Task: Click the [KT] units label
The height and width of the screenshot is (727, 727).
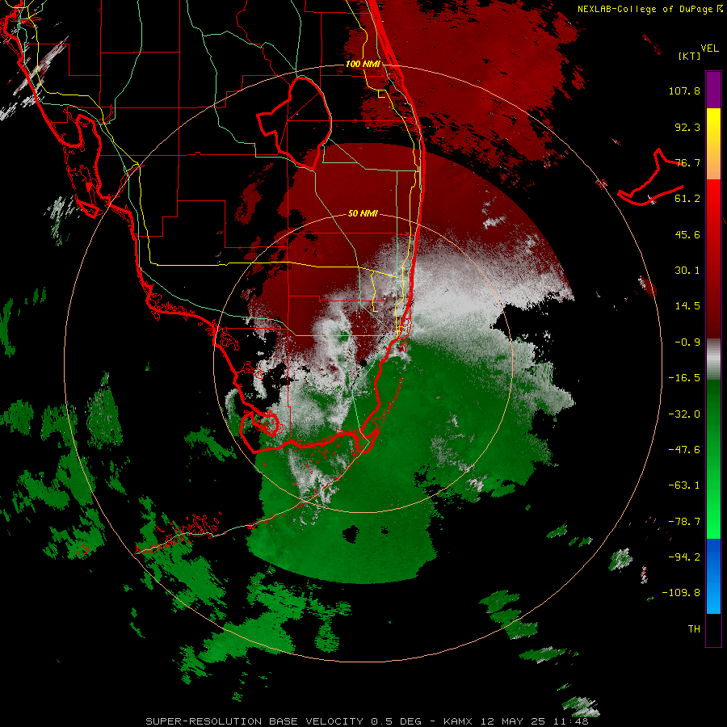Action: [x=689, y=56]
